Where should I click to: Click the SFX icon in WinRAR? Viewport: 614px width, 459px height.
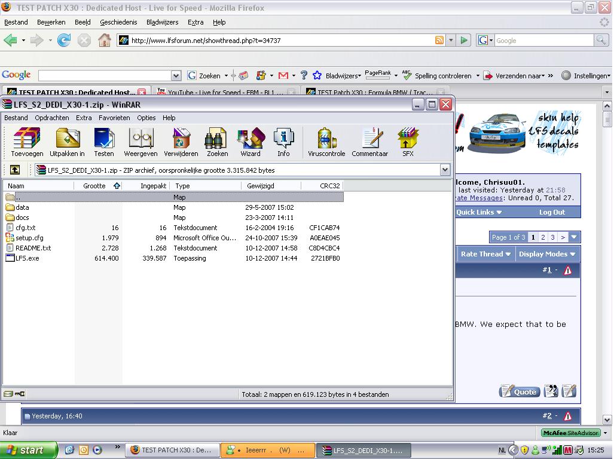click(x=408, y=142)
